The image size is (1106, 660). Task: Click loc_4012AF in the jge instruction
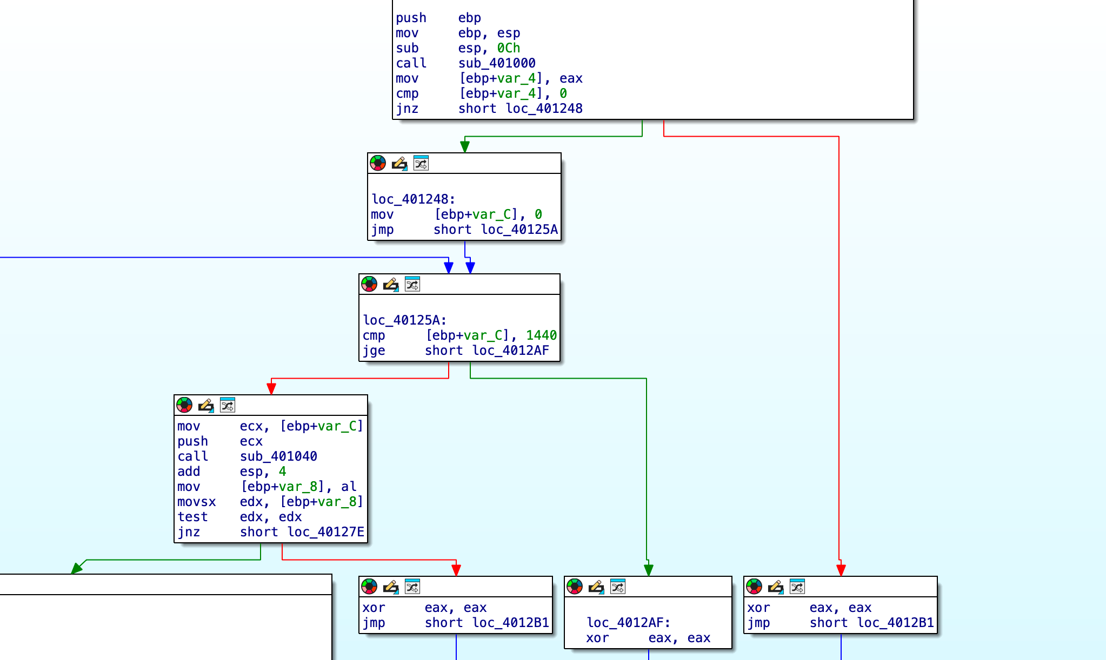point(510,351)
